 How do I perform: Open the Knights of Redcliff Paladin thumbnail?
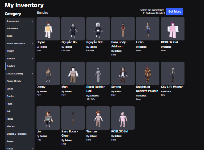click(148, 73)
